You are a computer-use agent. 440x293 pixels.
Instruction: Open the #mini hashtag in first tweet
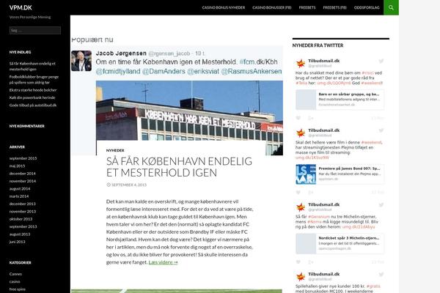coord(367,73)
